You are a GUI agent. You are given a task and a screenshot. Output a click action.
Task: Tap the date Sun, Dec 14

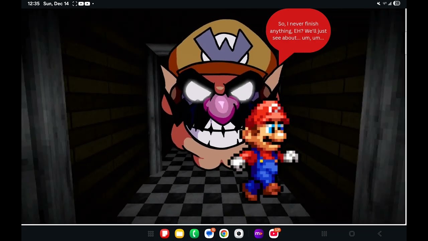pyautogui.click(x=56, y=4)
